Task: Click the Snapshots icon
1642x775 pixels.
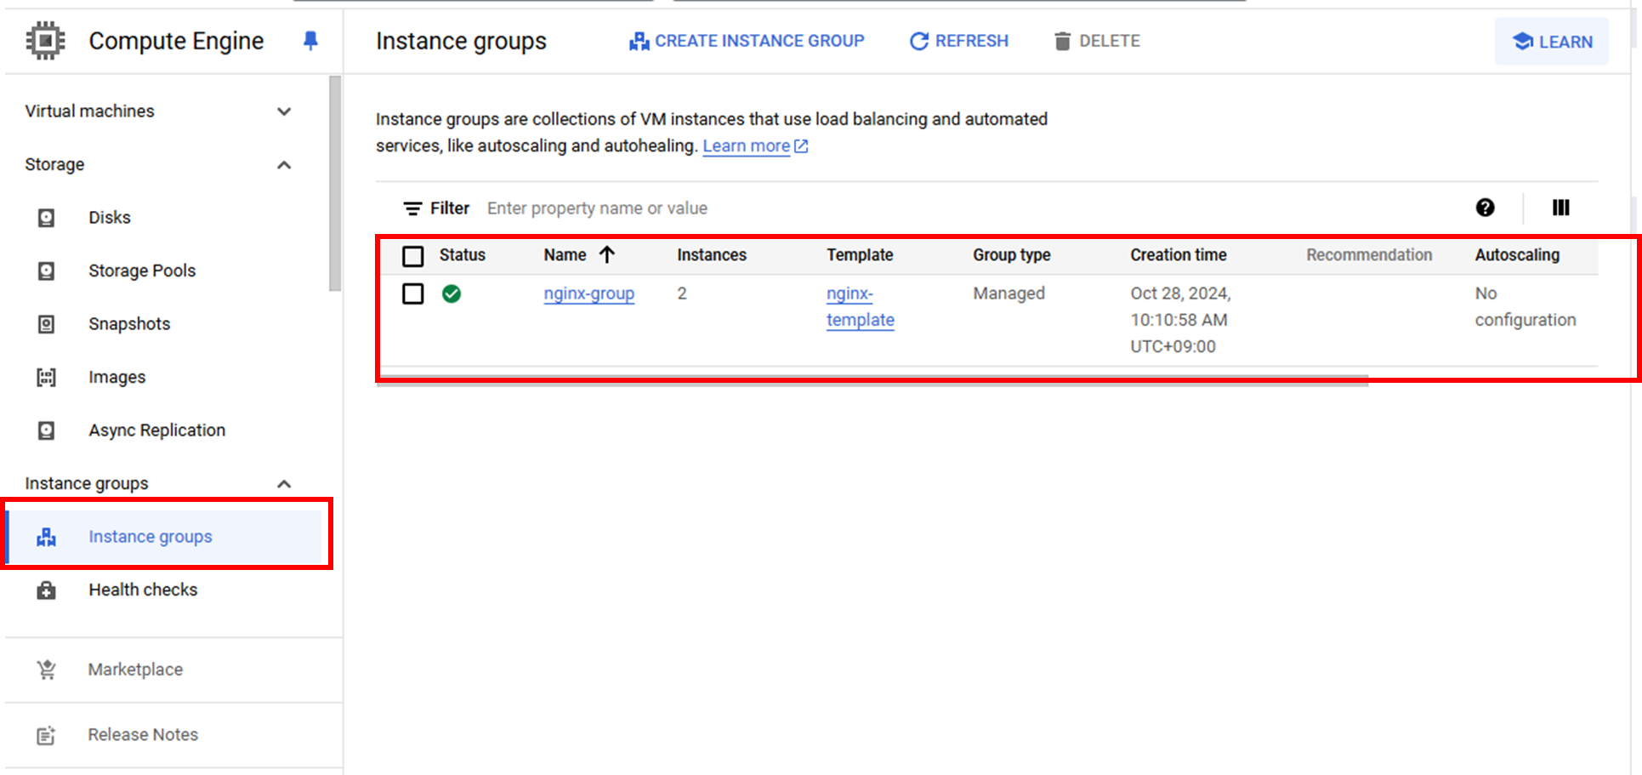Action: click(47, 324)
